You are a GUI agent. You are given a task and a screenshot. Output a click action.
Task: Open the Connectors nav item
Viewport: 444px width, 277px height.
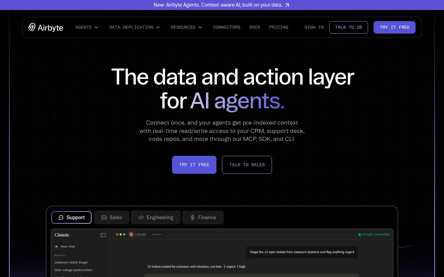tap(227, 27)
